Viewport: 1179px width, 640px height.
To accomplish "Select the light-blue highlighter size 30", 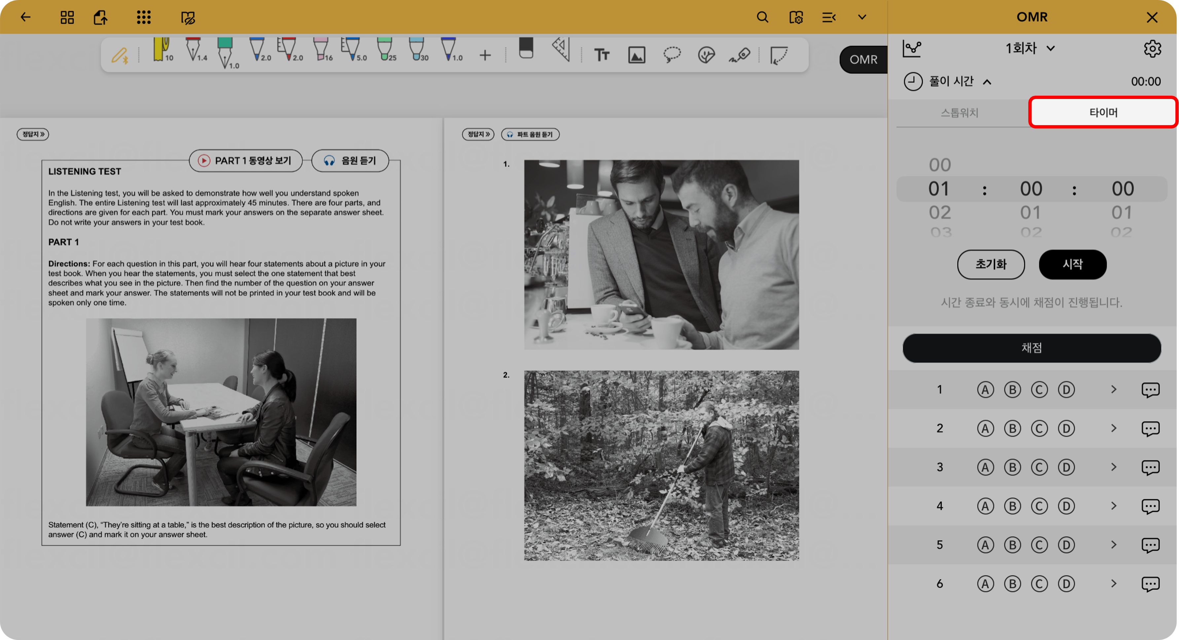I will 418,50.
